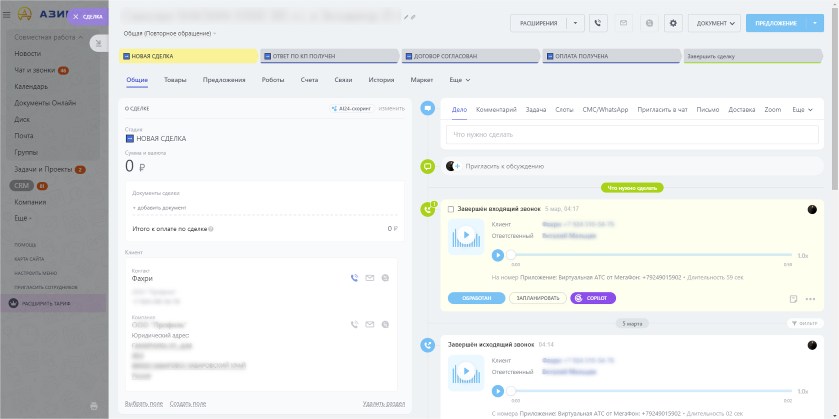Open the Роботы tab

[273, 80]
